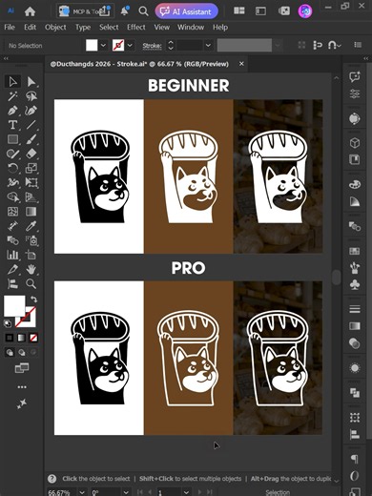The image size is (372, 496).
Task: Collapse left toolbar with double arrows
Action: click(x=6, y=58)
